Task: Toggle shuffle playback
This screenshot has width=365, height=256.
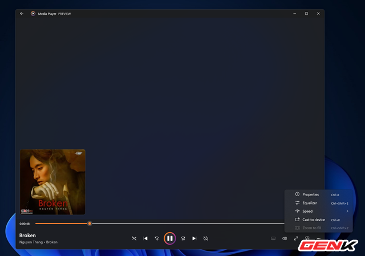Action: [x=134, y=238]
